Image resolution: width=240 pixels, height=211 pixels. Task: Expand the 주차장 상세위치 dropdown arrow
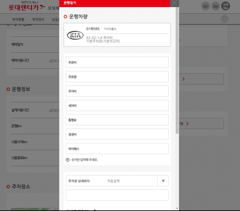tap(163, 181)
